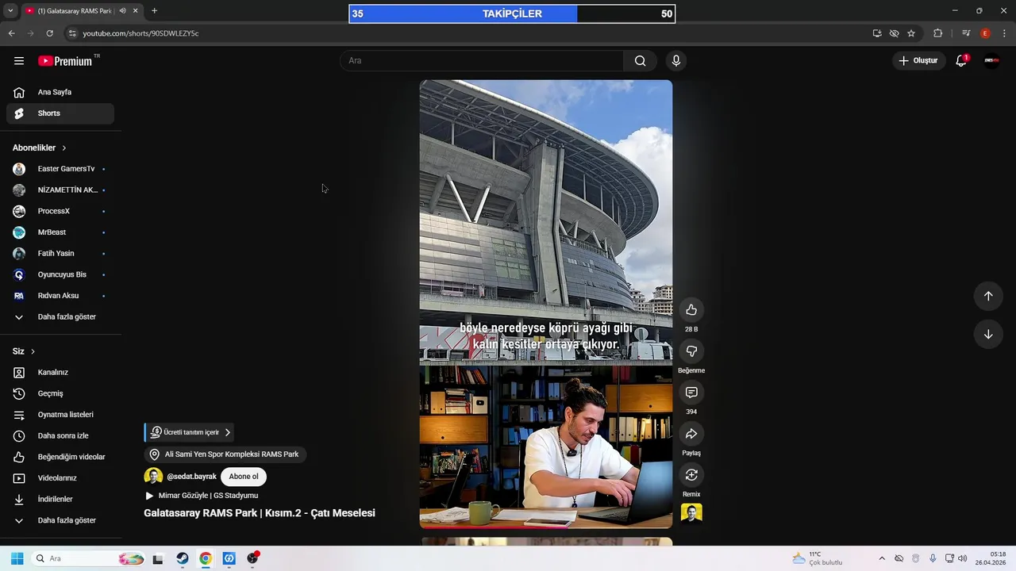The width and height of the screenshot is (1016, 571).
Task: Share the Short via Paylaş icon
Action: [x=691, y=434]
